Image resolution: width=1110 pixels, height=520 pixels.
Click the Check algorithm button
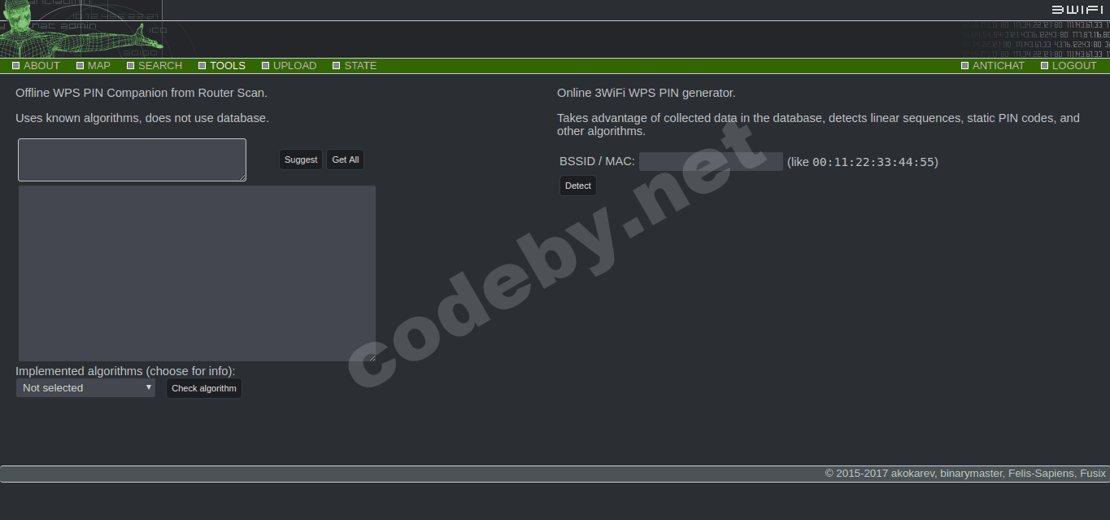pyautogui.click(x=204, y=388)
